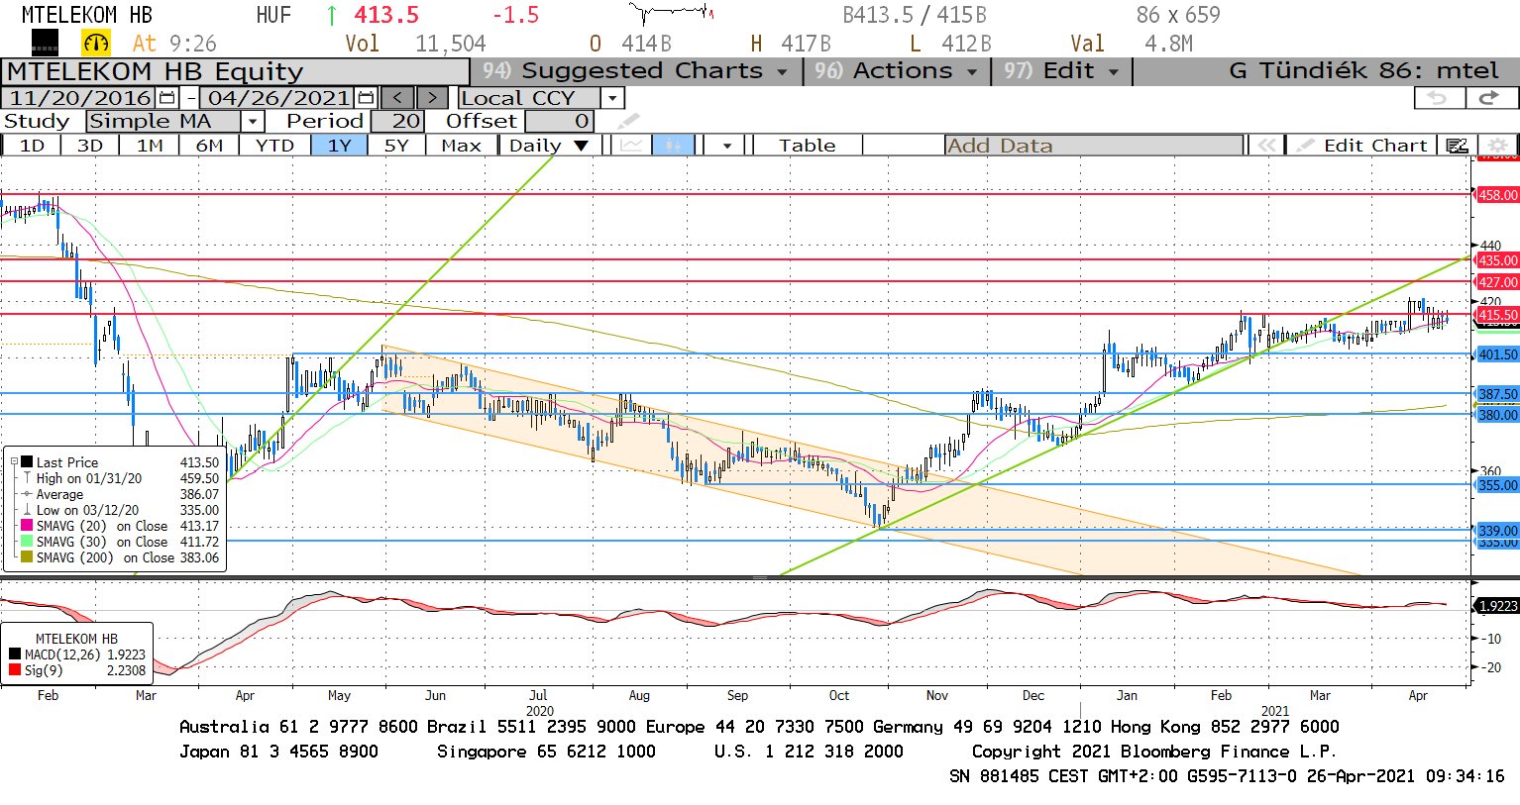Open chart settings gear icon
Screen dimensions: 1520x805
click(1497, 146)
